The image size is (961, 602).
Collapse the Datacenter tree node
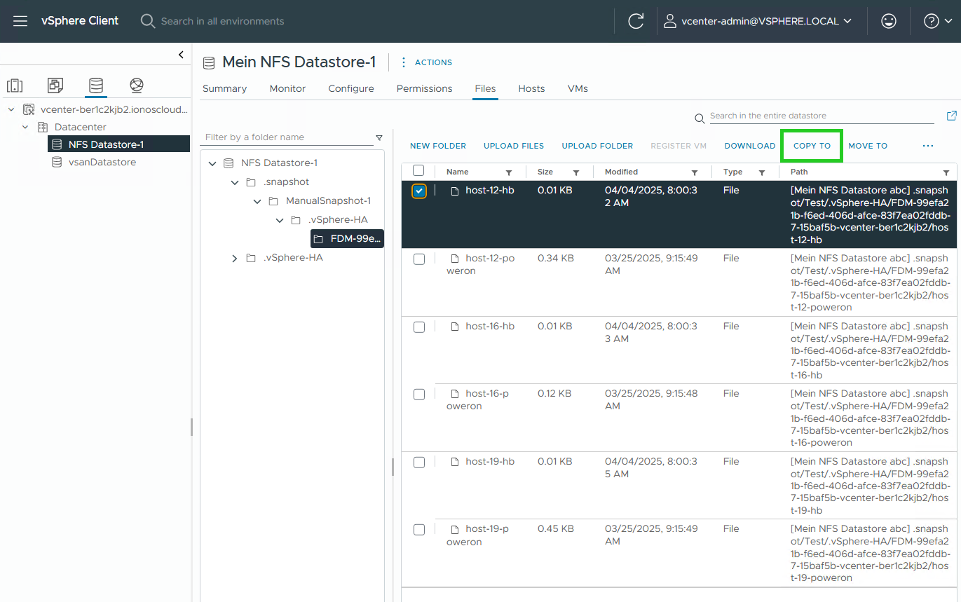tap(25, 128)
